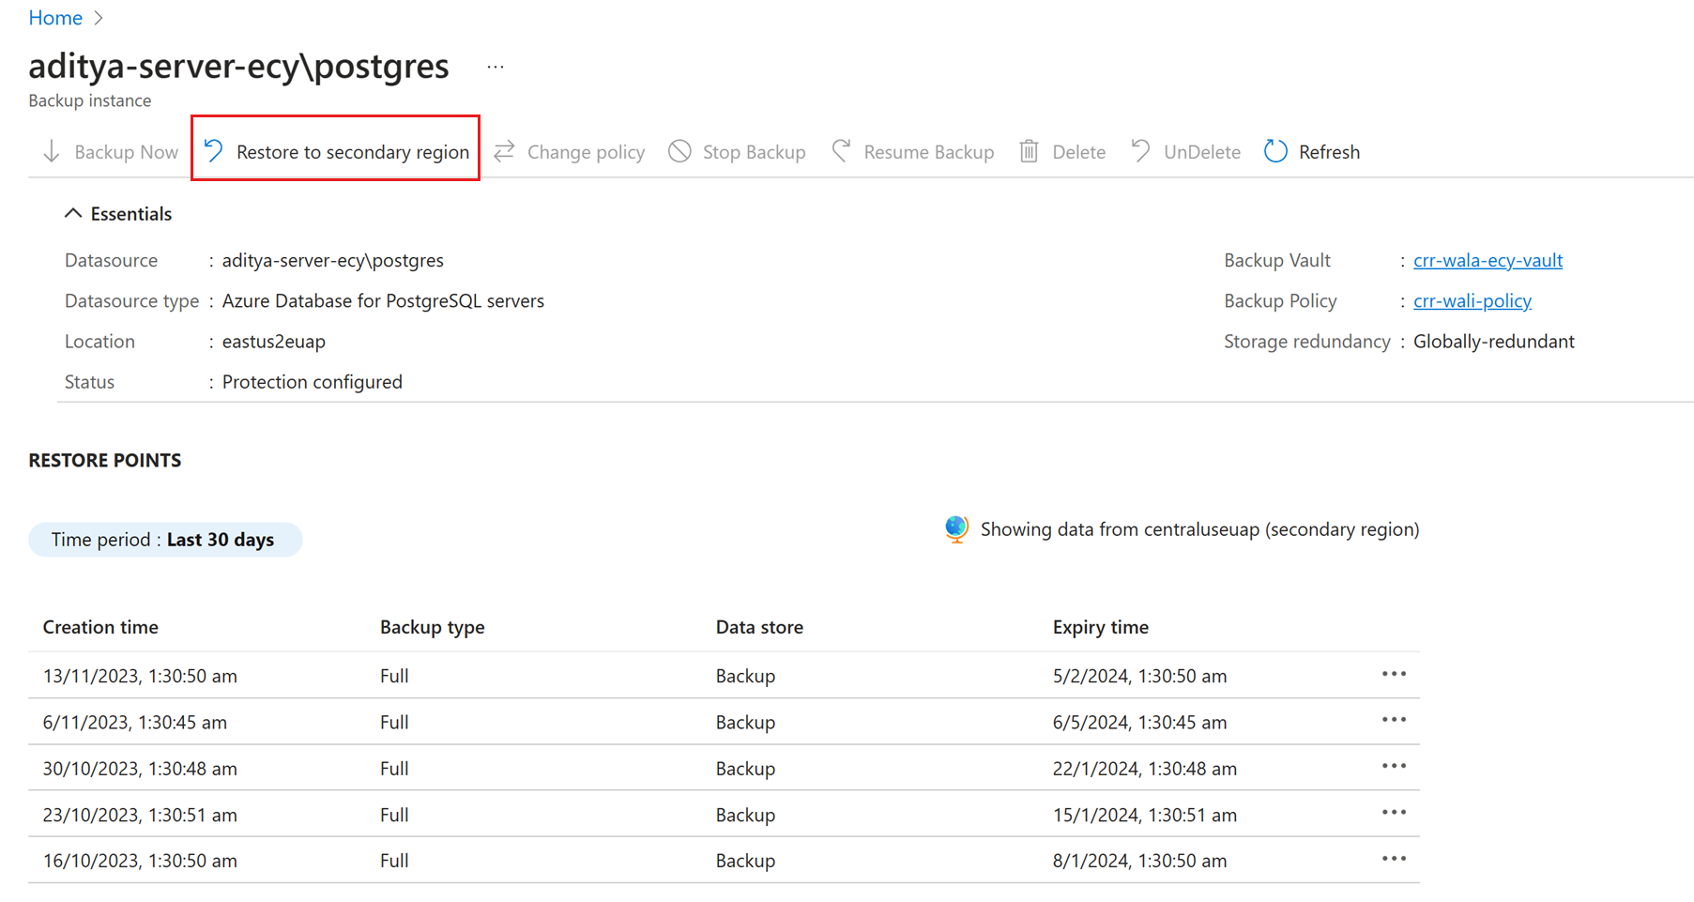
Task: Click the Change policy swap-arrows icon
Action: coord(504,151)
